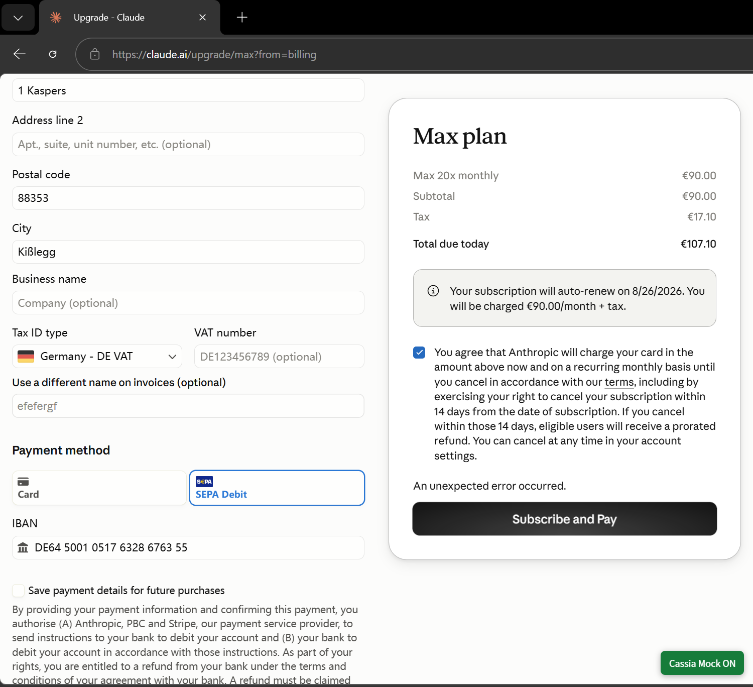The height and width of the screenshot is (687, 753).
Task: Click the Payment method heading
Action: [x=61, y=450]
